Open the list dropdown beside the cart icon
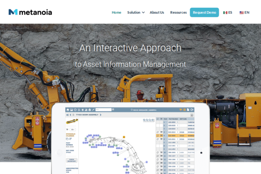The width and height of the screenshot is (261, 174). click(x=73, y=129)
